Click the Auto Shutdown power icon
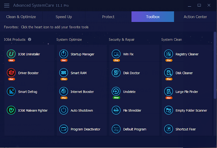The width and height of the screenshot is (217, 148). click(64, 110)
